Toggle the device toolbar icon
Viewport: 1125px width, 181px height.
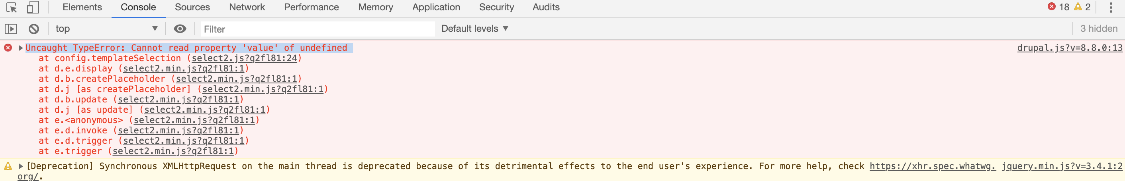33,8
